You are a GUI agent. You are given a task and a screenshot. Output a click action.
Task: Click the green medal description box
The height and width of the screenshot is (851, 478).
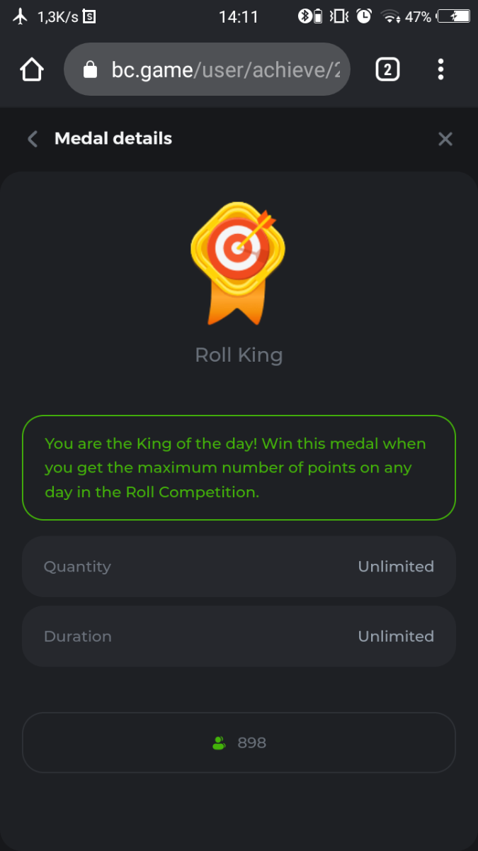239,467
